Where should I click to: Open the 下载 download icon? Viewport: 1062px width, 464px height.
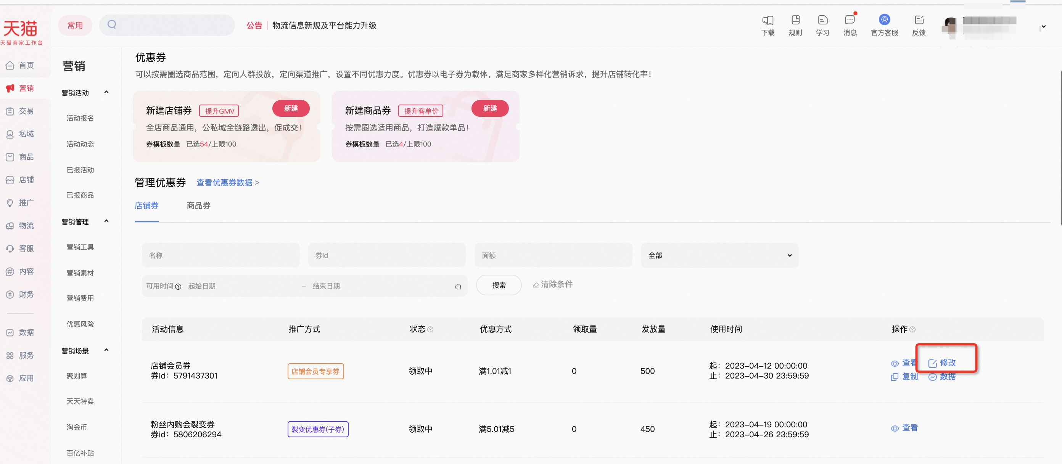767,26
